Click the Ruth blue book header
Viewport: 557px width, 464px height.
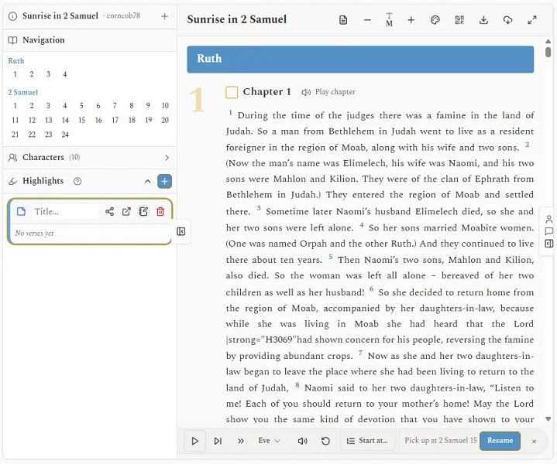[x=360, y=60]
